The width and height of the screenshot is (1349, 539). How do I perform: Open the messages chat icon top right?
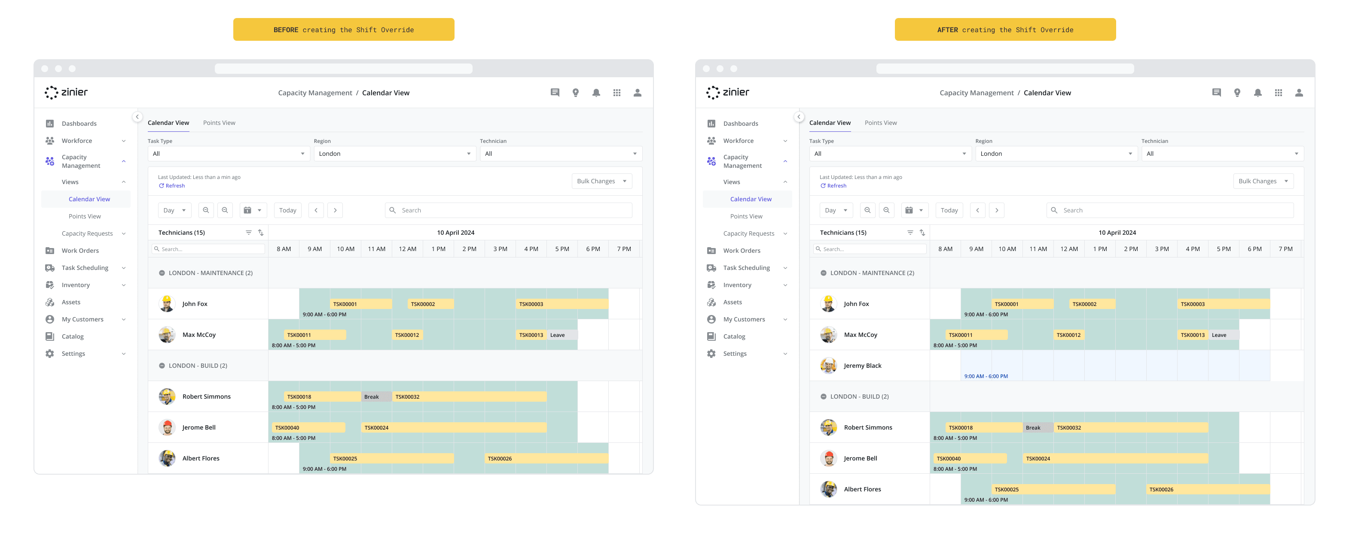click(555, 93)
